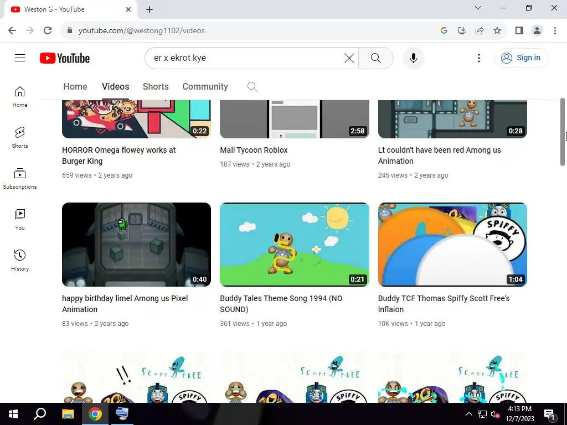Screen dimensions: 567x425
Task: Open Buddy Tales Theme Song thumbnail
Action: pyautogui.click(x=295, y=245)
